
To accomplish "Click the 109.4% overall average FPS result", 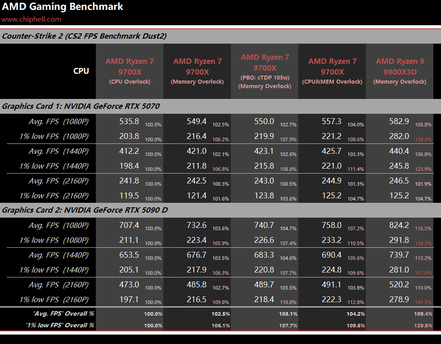I will pos(423,314).
